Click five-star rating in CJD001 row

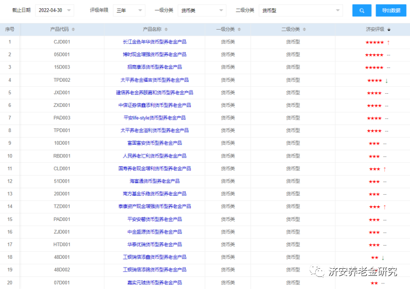374,42
